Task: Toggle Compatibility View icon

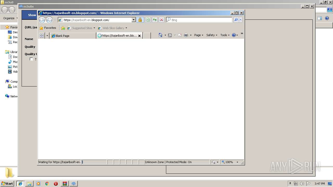Action: pos(148,20)
